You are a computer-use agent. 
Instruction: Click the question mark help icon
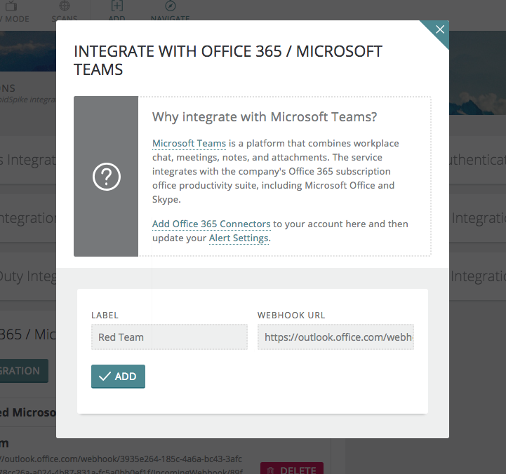[x=107, y=177]
